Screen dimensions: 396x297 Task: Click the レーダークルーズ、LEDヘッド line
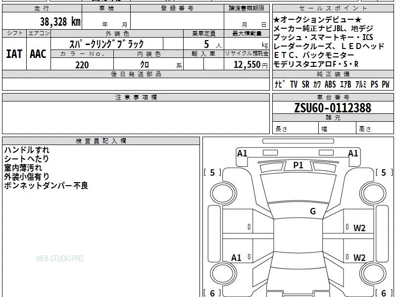pyautogui.click(x=329, y=46)
